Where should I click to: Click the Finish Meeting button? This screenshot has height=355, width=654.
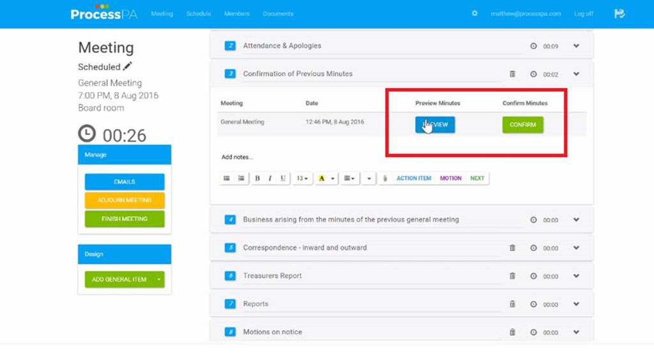click(125, 219)
